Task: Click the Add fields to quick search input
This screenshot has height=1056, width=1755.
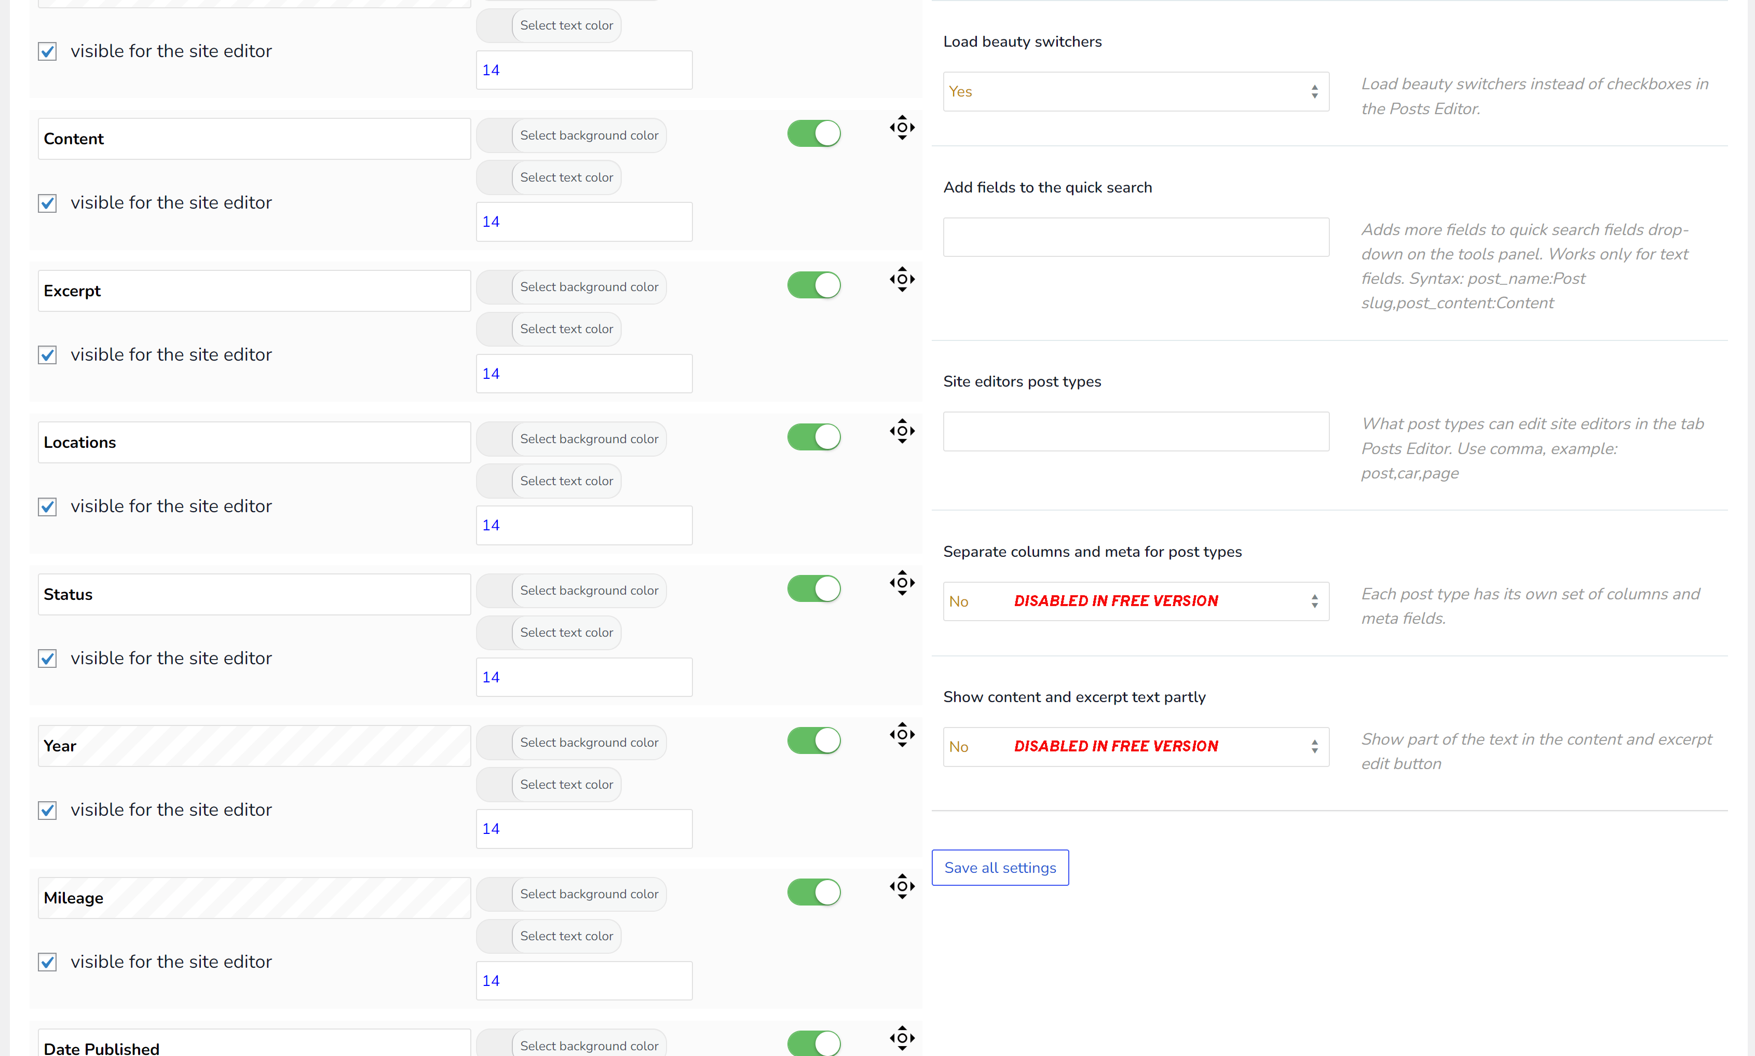Action: click(1136, 237)
